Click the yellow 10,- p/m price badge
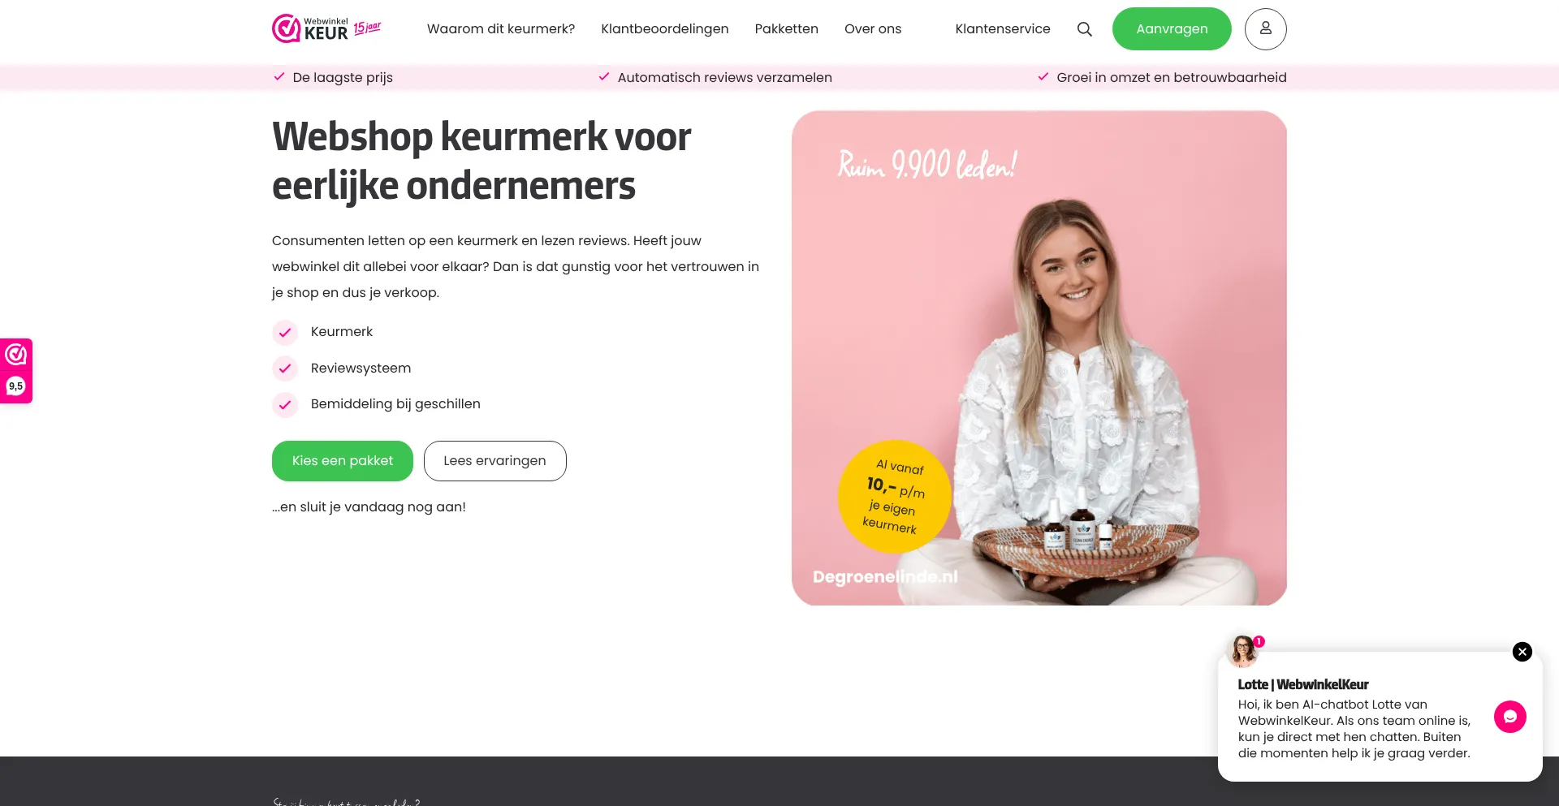This screenshot has height=806, width=1559. pos(894,497)
